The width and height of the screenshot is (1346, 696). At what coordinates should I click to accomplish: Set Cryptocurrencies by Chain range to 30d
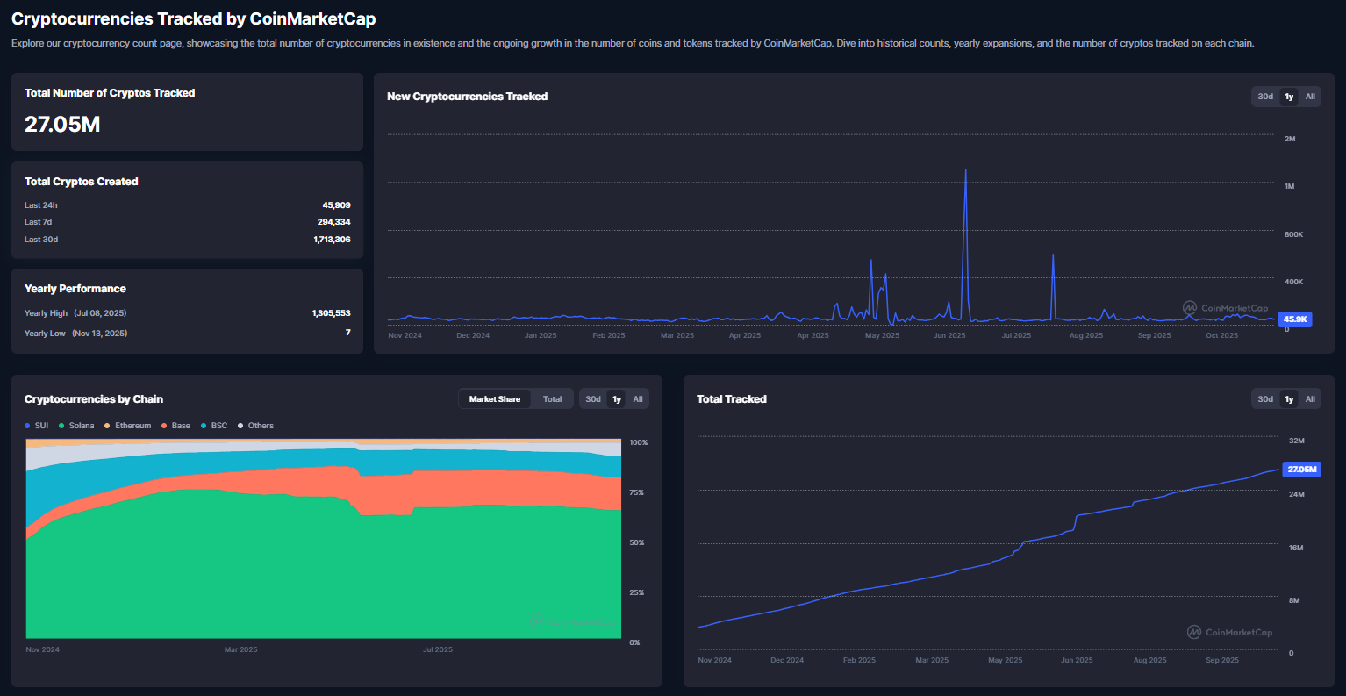coord(593,399)
